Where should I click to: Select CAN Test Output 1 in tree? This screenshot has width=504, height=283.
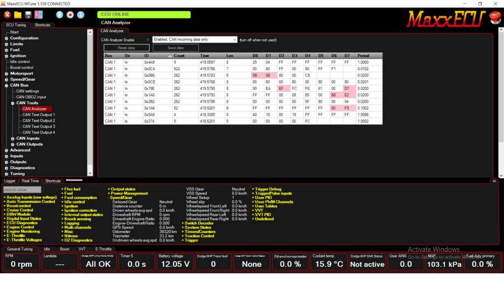[x=38, y=115]
